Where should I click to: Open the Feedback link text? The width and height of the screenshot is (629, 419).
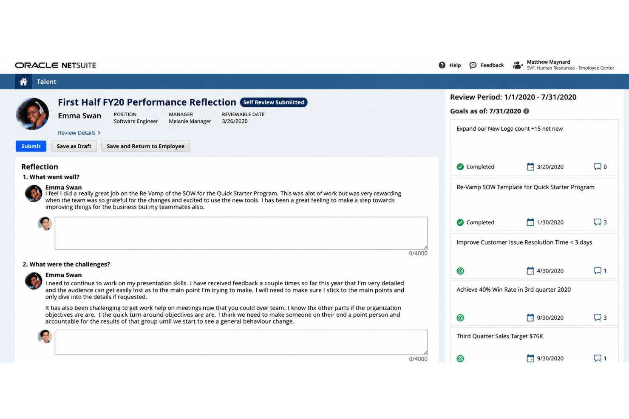(492, 65)
